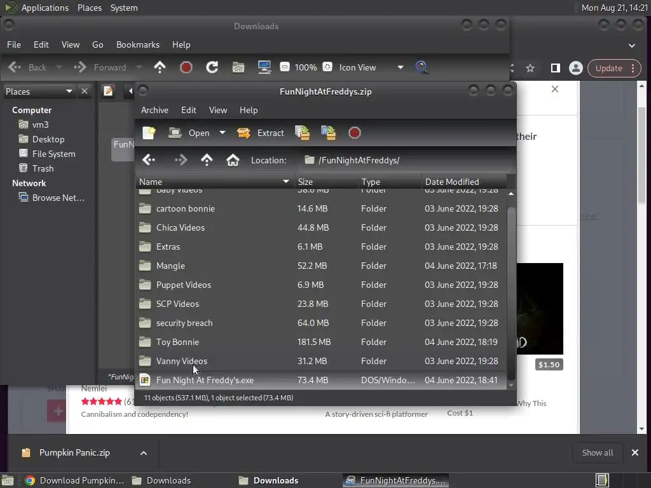Select the Vanny Videos folder

click(x=320, y=362)
